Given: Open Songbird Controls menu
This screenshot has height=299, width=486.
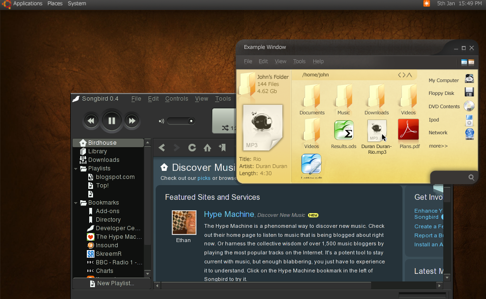Looking at the screenshot, I should tap(177, 99).
